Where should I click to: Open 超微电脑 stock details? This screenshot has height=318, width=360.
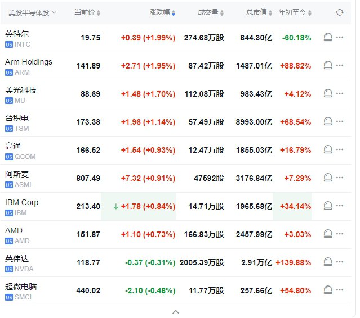21,287
